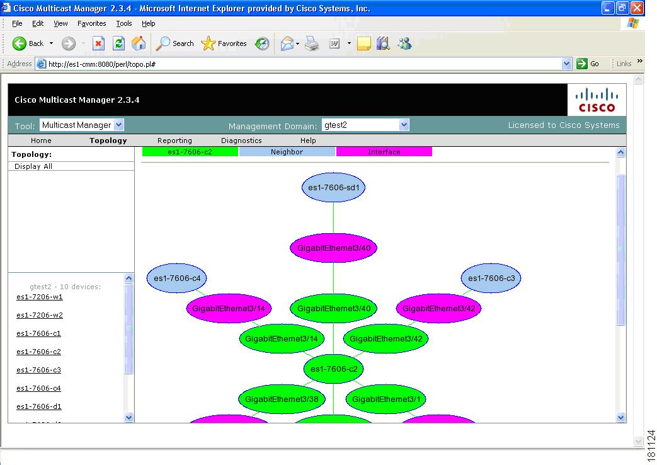Viewport: 657px width, 465px height.
Task: Launch the Messenger people icon
Action: pyautogui.click(x=405, y=43)
